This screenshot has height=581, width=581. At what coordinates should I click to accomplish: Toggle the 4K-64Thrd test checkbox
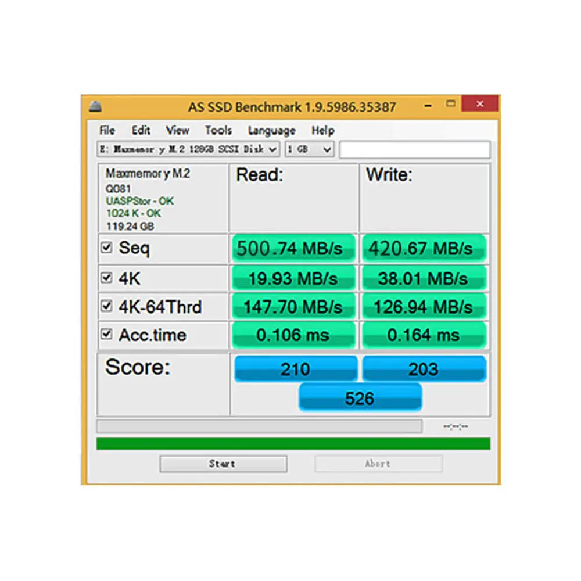click(x=106, y=306)
